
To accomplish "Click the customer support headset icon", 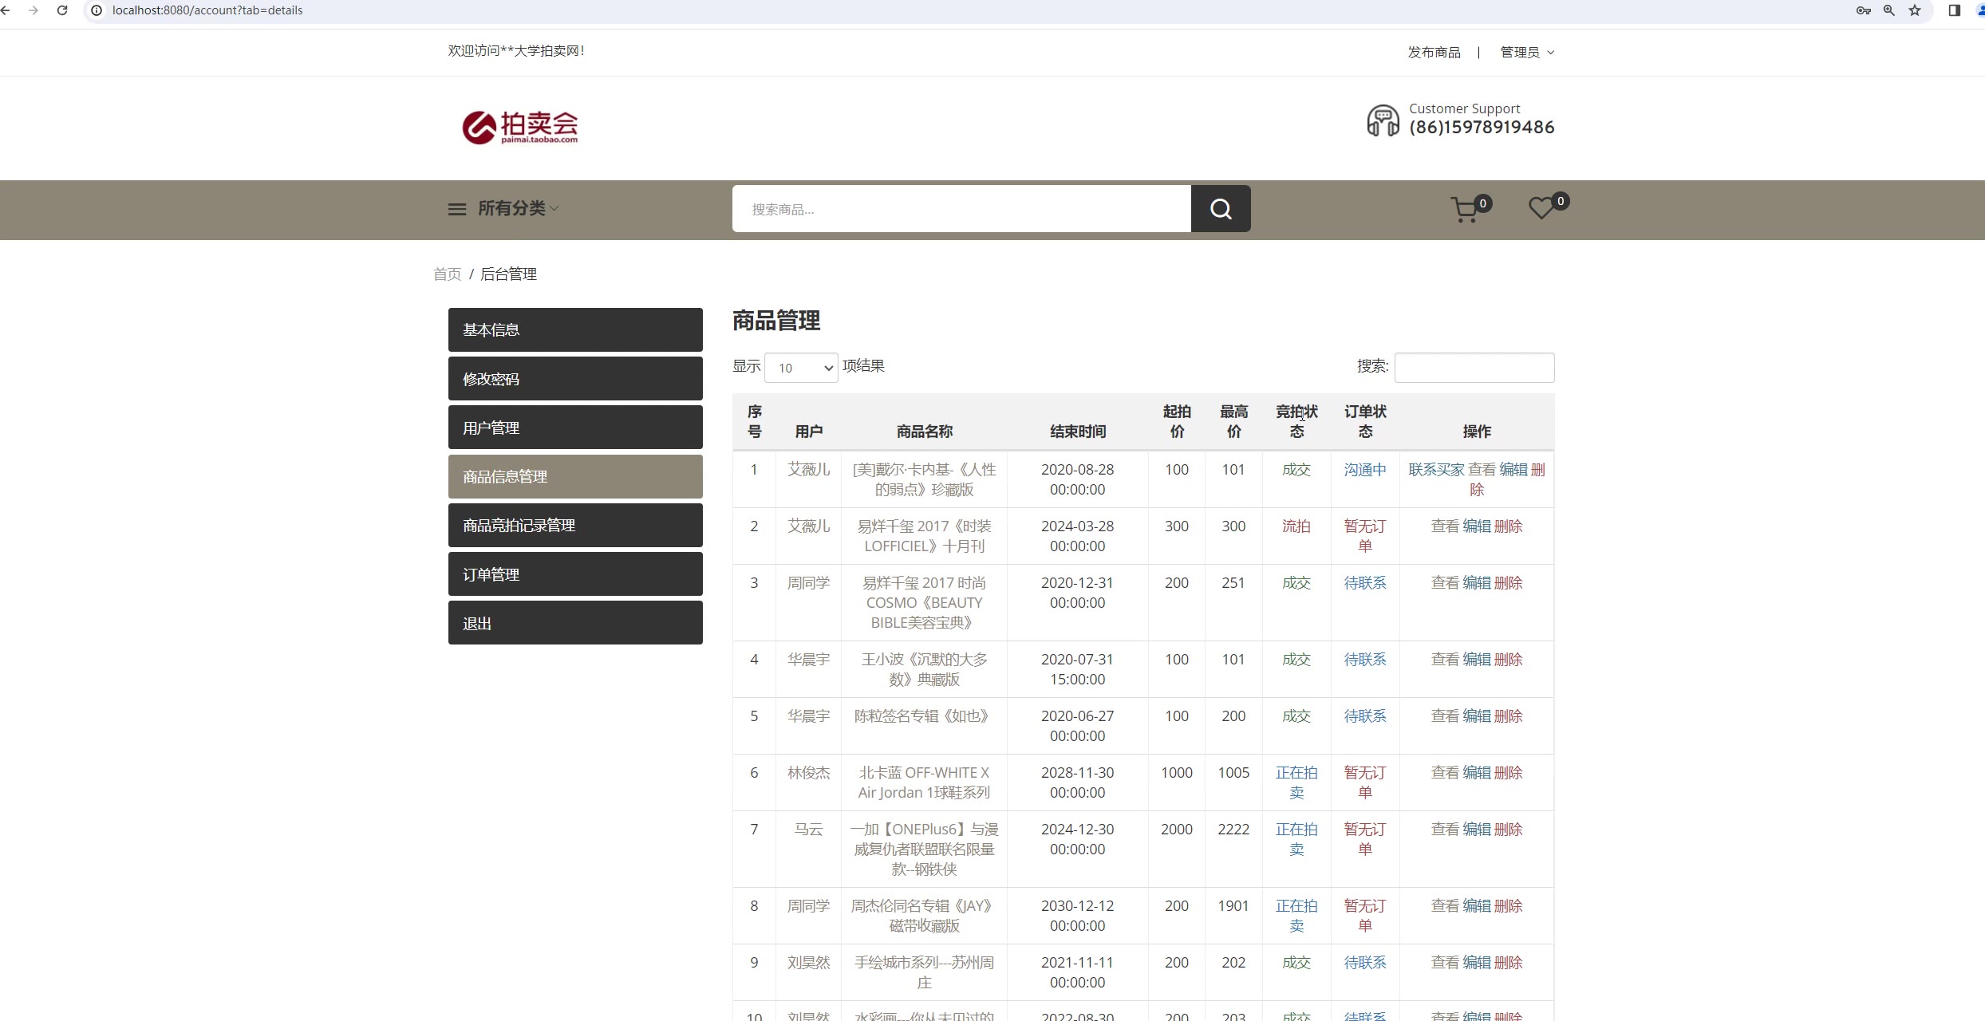I will pyautogui.click(x=1383, y=120).
